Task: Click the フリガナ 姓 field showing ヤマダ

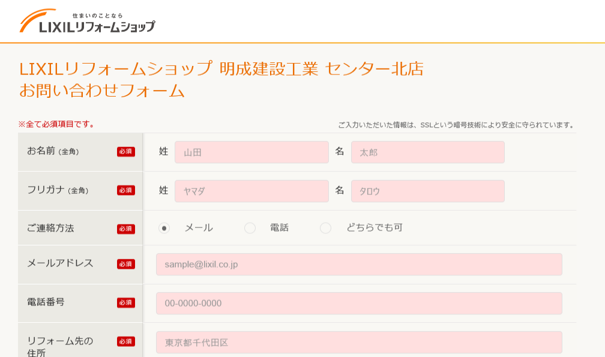Action: point(251,191)
